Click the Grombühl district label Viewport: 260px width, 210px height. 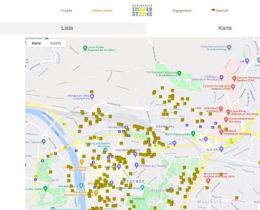(165, 127)
